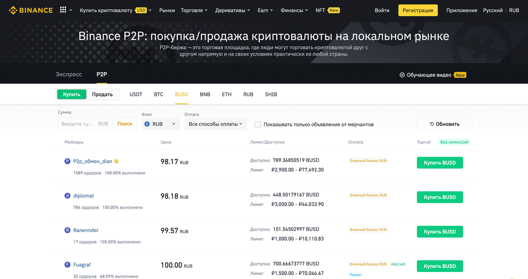Switch to the Купить mode
This screenshot has width=528, height=279.
pos(72,94)
